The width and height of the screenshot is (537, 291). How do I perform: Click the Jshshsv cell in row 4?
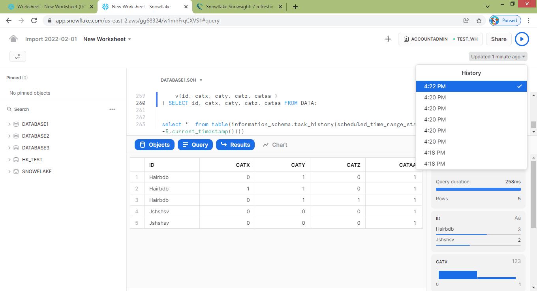tap(172, 212)
